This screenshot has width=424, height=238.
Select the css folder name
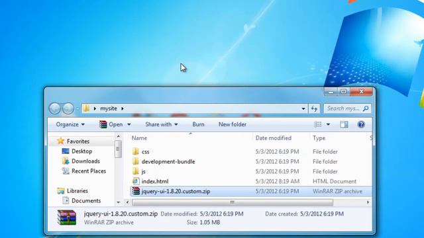click(145, 151)
